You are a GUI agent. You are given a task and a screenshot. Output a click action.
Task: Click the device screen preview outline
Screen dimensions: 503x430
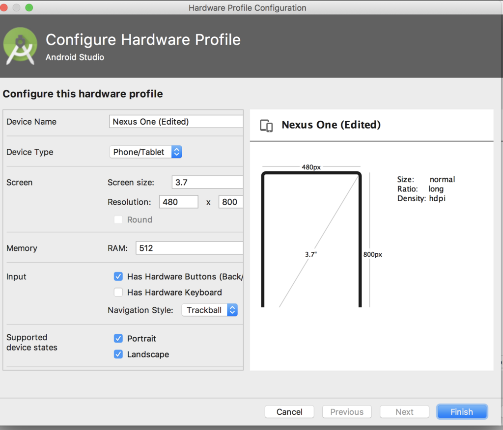(311, 239)
